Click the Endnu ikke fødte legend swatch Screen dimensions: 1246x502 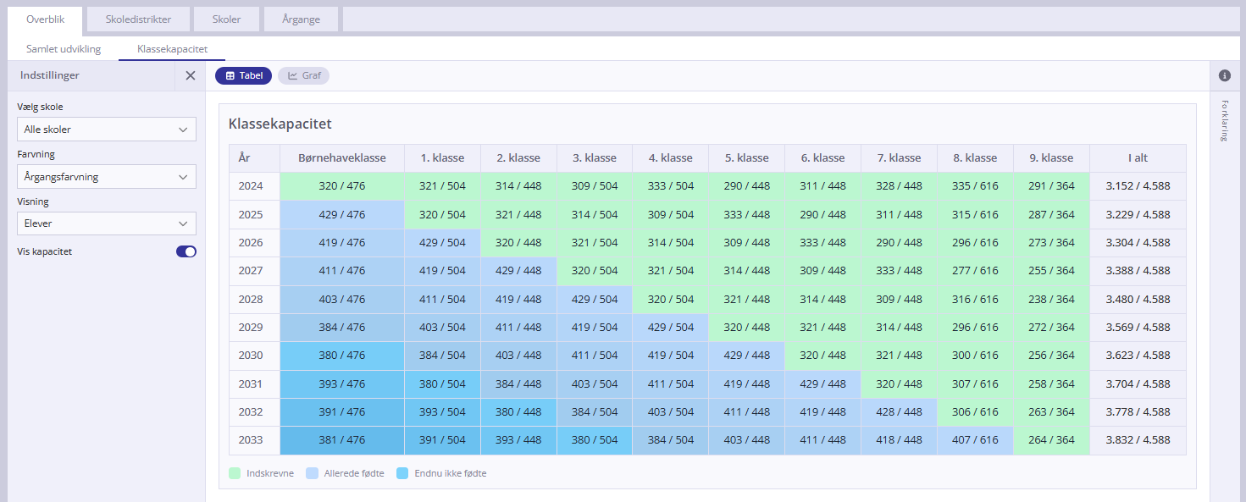pos(402,473)
